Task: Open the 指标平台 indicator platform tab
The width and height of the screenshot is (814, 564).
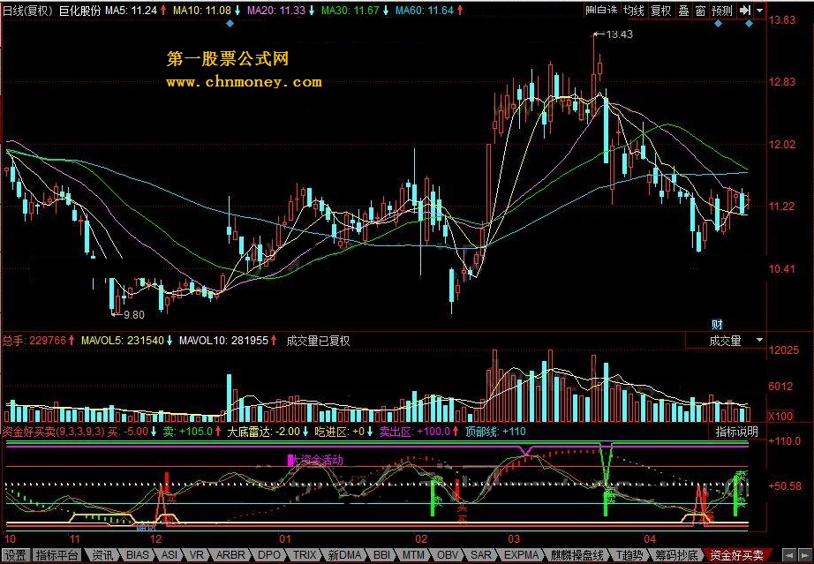Action: pos(57,555)
